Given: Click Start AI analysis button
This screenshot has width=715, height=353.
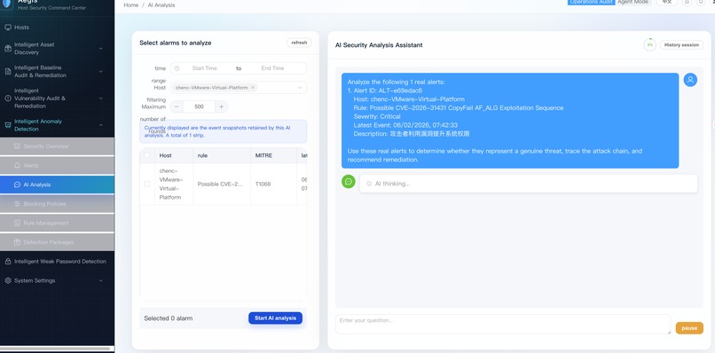Looking at the screenshot, I should [x=275, y=318].
